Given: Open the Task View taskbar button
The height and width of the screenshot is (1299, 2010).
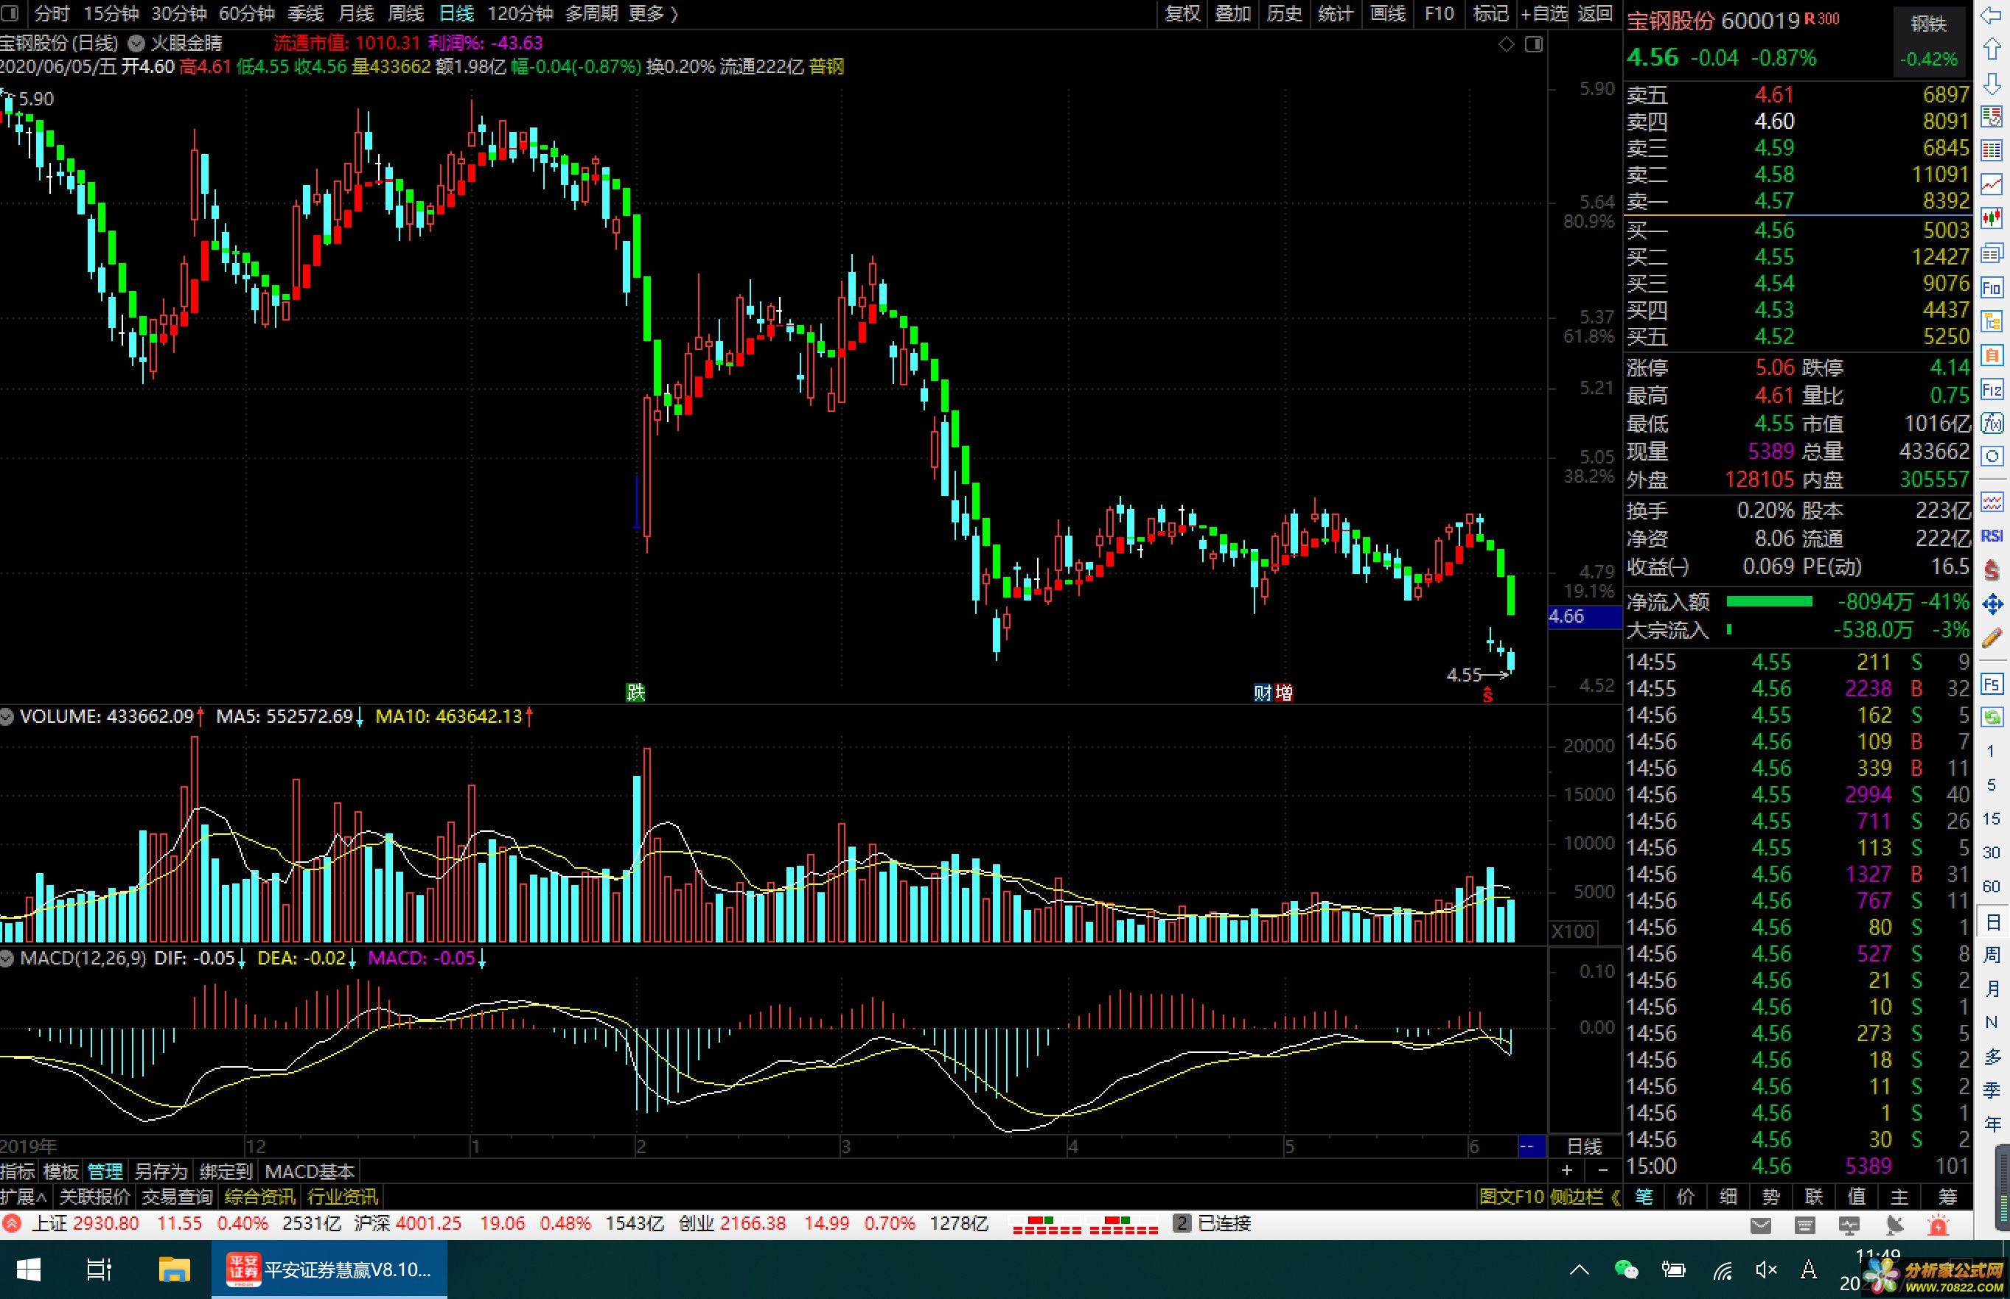Looking at the screenshot, I should (100, 1270).
